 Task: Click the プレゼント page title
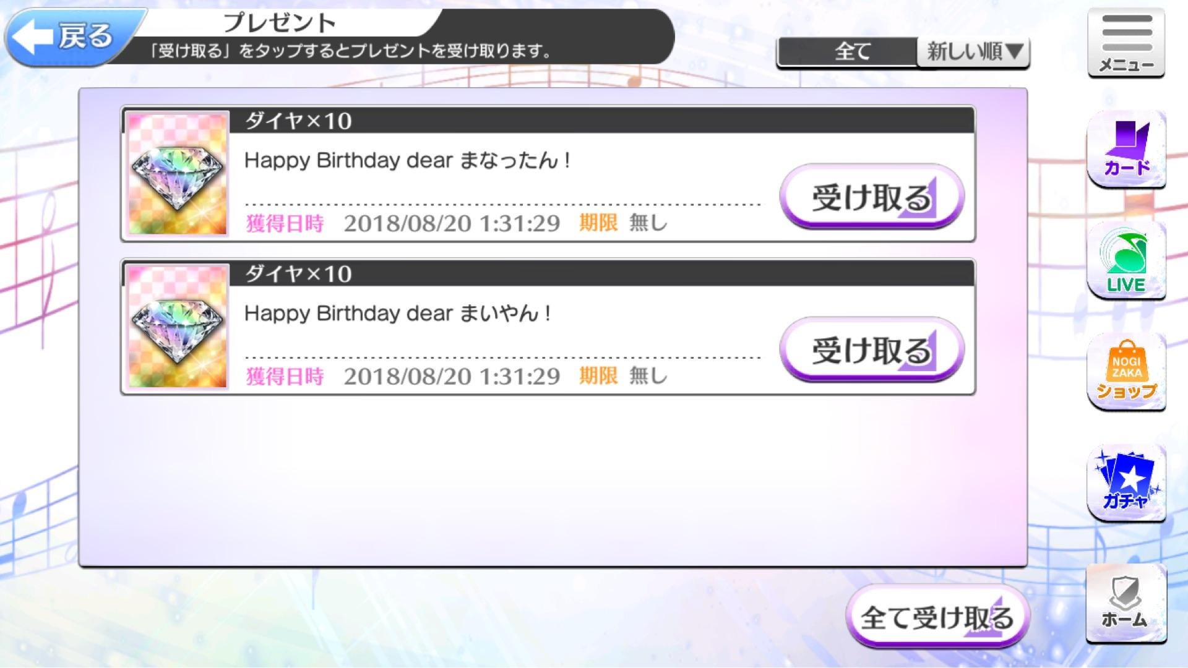point(280,23)
